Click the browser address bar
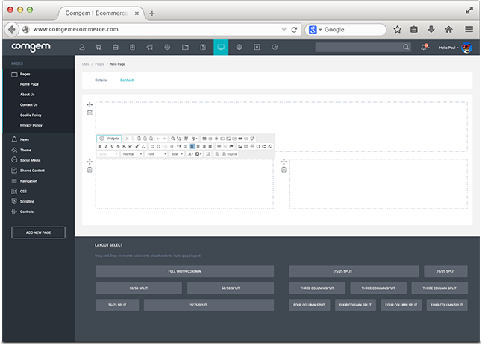This screenshot has width=482, height=345. 154,30
